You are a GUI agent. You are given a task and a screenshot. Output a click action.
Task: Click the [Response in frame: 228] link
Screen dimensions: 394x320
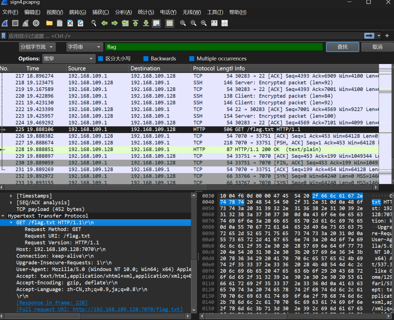[x=52, y=303]
